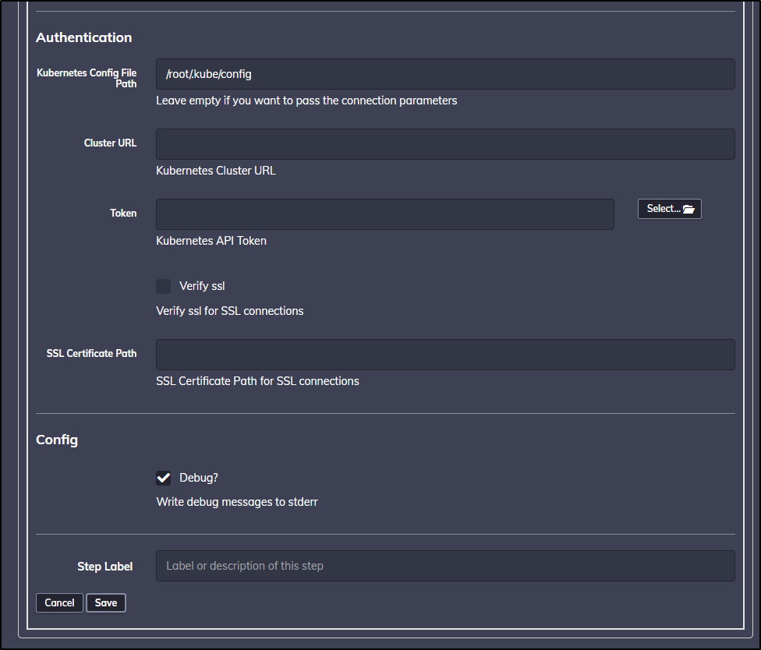Image resolution: width=761 pixels, height=650 pixels.
Task: Click the folder icon on Select button
Action: (688, 209)
